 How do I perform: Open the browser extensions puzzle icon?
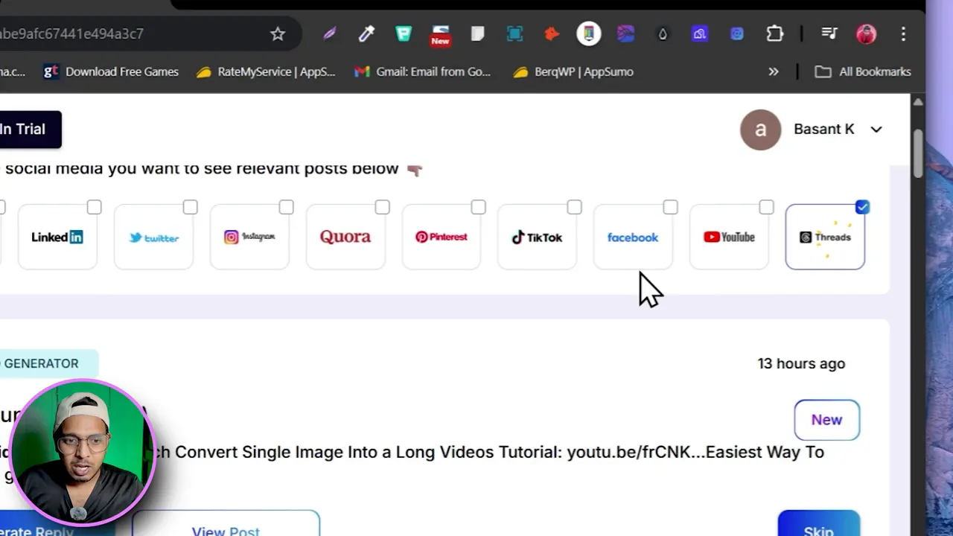pyautogui.click(x=774, y=33)
